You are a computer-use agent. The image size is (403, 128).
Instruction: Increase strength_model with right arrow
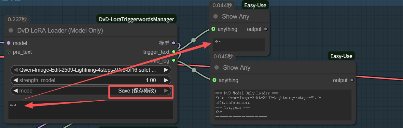(x=166, y=80)
